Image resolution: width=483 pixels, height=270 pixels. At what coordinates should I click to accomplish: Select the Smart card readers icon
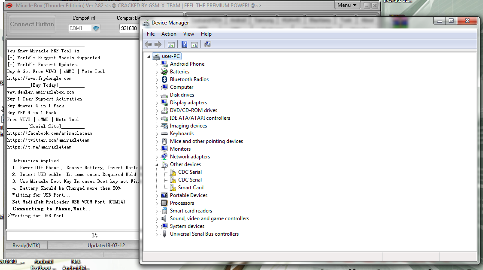pos(164,211)
